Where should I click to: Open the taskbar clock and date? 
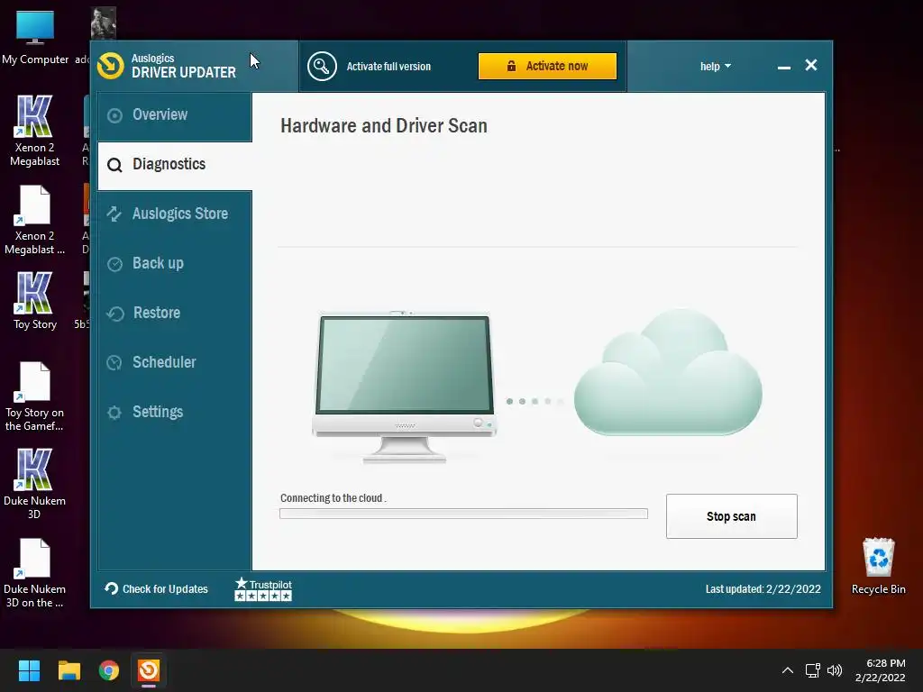pyautogui.click(x=882, y=670)
